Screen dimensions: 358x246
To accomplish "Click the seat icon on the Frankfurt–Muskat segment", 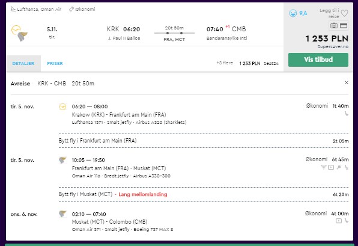I will [x=347, y=167].
